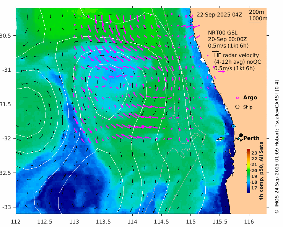The width and height of the screenshot is (283, 227).
Task: Click the '4h comp, p50, All Sats' label
Action: pyautogui.click(x=261, y=171)
